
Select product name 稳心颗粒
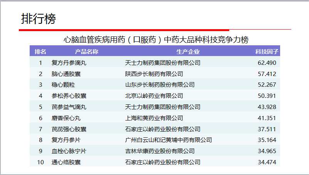pos(63,85)
